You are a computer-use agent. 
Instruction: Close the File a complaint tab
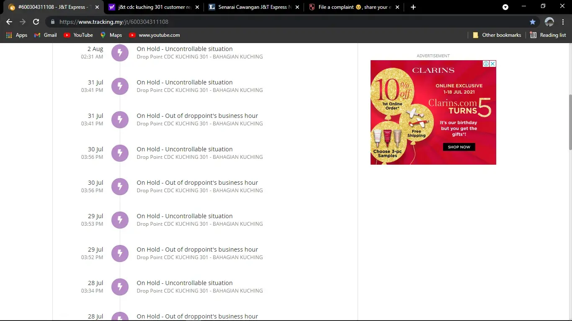pyautogui.click(x=397, y=7)
